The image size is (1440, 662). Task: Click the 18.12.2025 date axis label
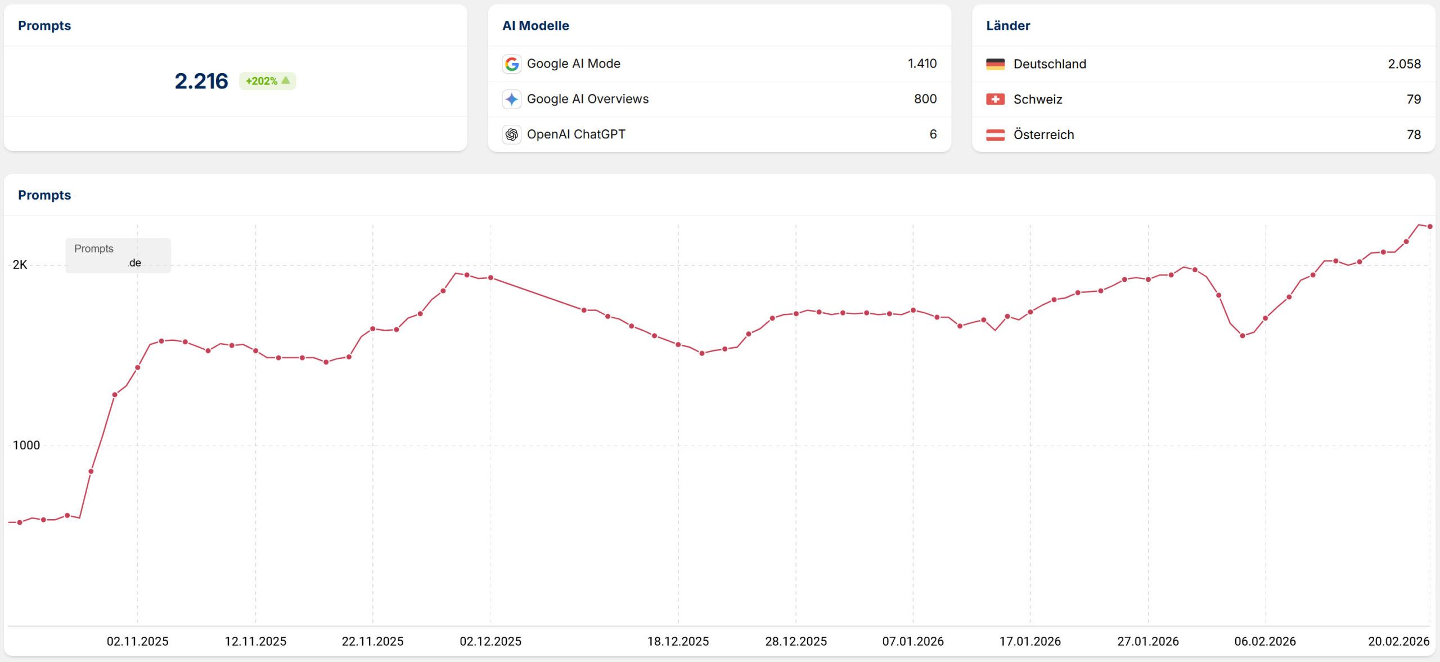coord(678,641)
